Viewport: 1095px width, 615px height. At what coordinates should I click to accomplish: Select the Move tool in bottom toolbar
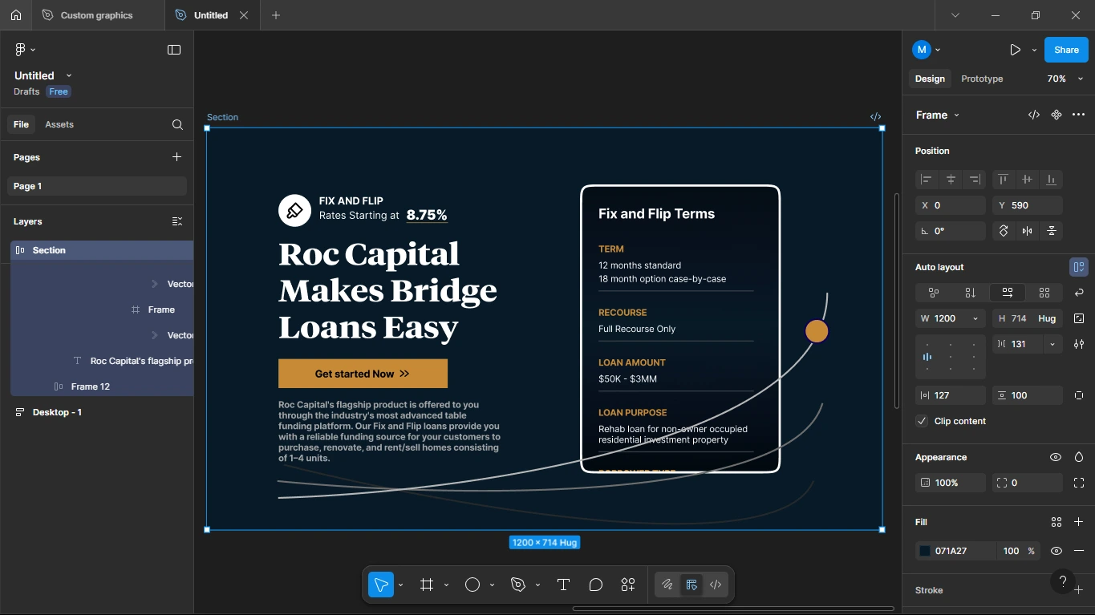point(381,585)
